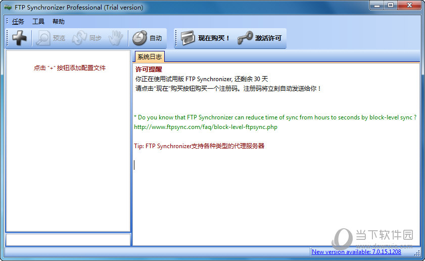Click the red add-profile hint text
Screen dimensions: 425x261
(x=70, y=68)
